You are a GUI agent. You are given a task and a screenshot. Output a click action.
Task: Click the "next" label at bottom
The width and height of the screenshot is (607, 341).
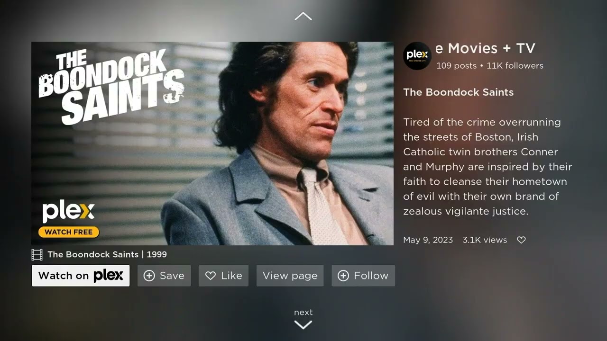point(303,312)
